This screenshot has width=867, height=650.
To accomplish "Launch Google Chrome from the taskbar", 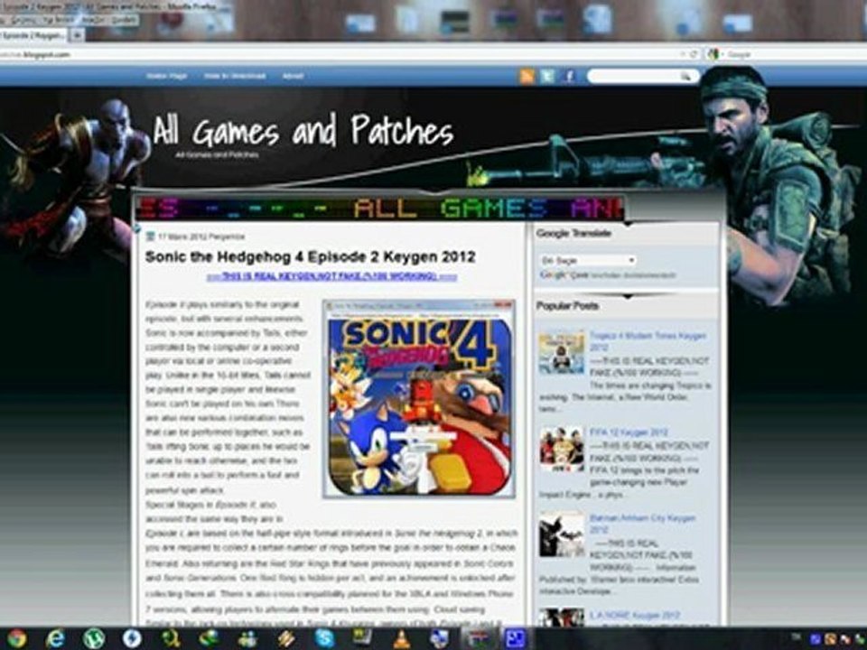I will point(16,638).
